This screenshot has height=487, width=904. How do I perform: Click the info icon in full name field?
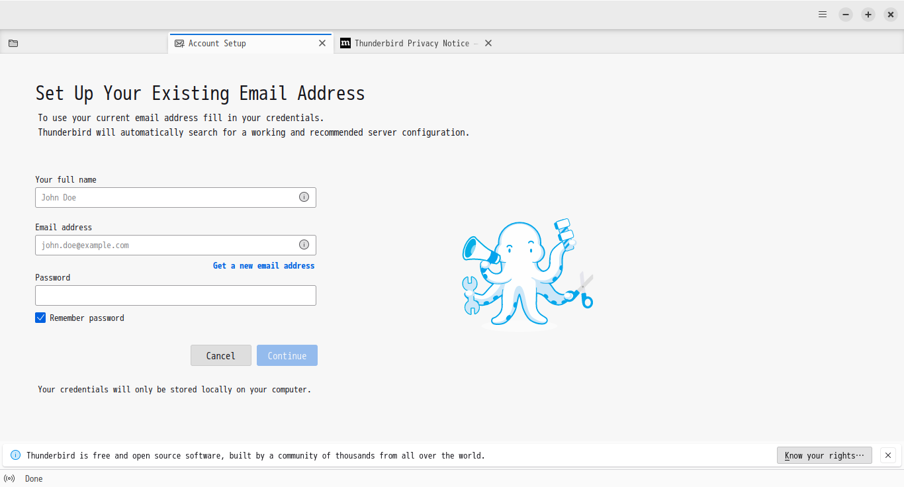[x=304, y=197]
